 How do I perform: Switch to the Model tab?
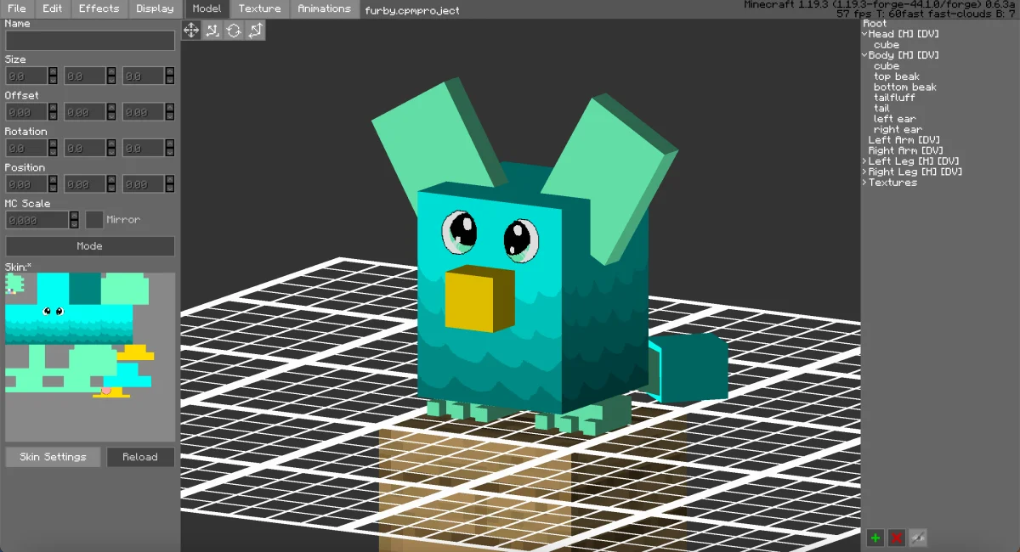click(207, 8)
